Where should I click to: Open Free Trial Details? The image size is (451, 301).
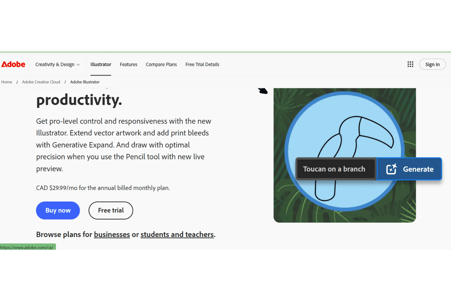tap(202, 64)
